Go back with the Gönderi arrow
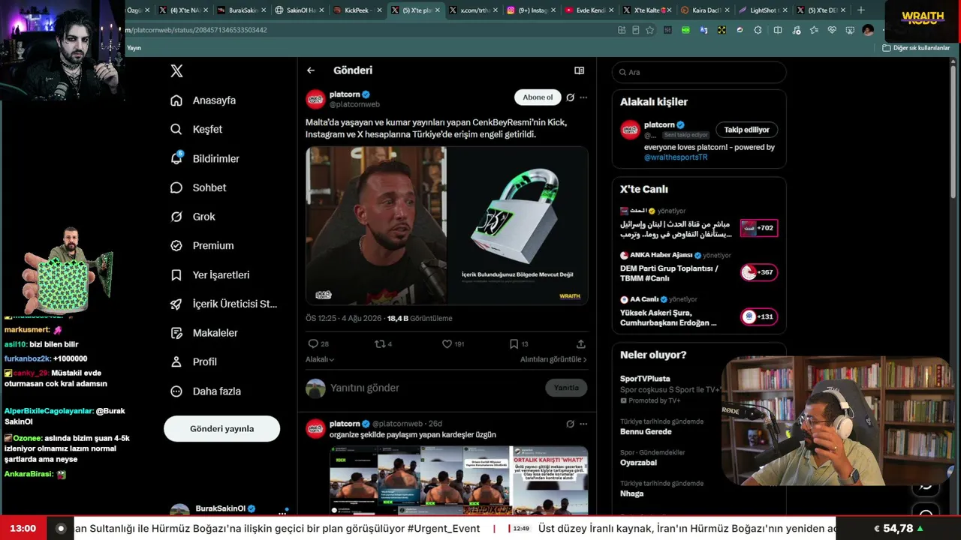 point(311,70)
